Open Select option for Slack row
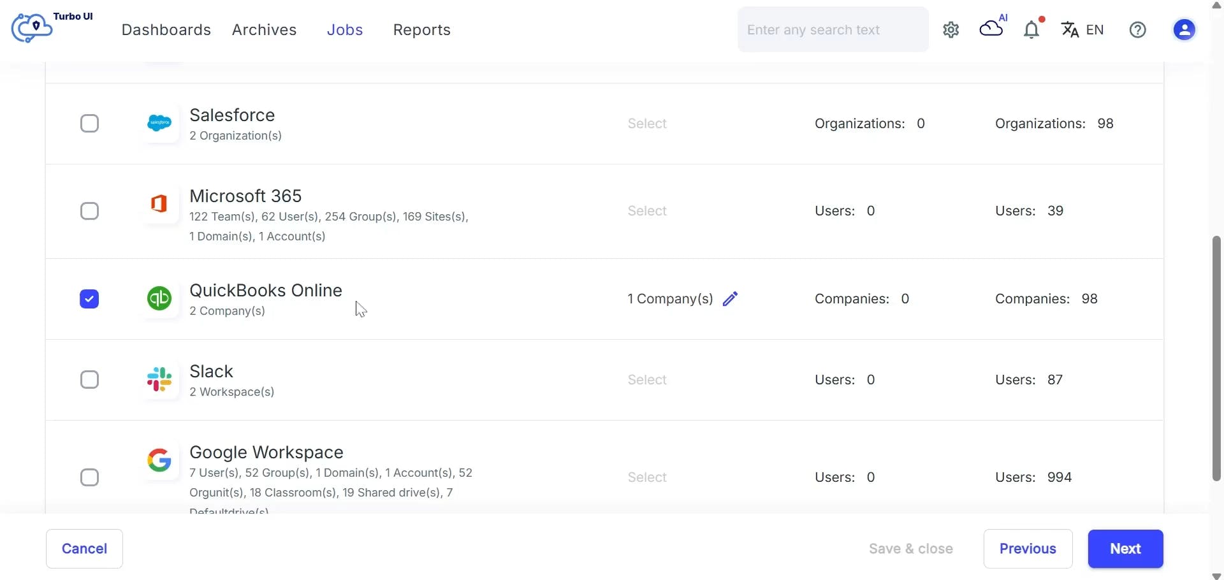 tap(647, 380)
